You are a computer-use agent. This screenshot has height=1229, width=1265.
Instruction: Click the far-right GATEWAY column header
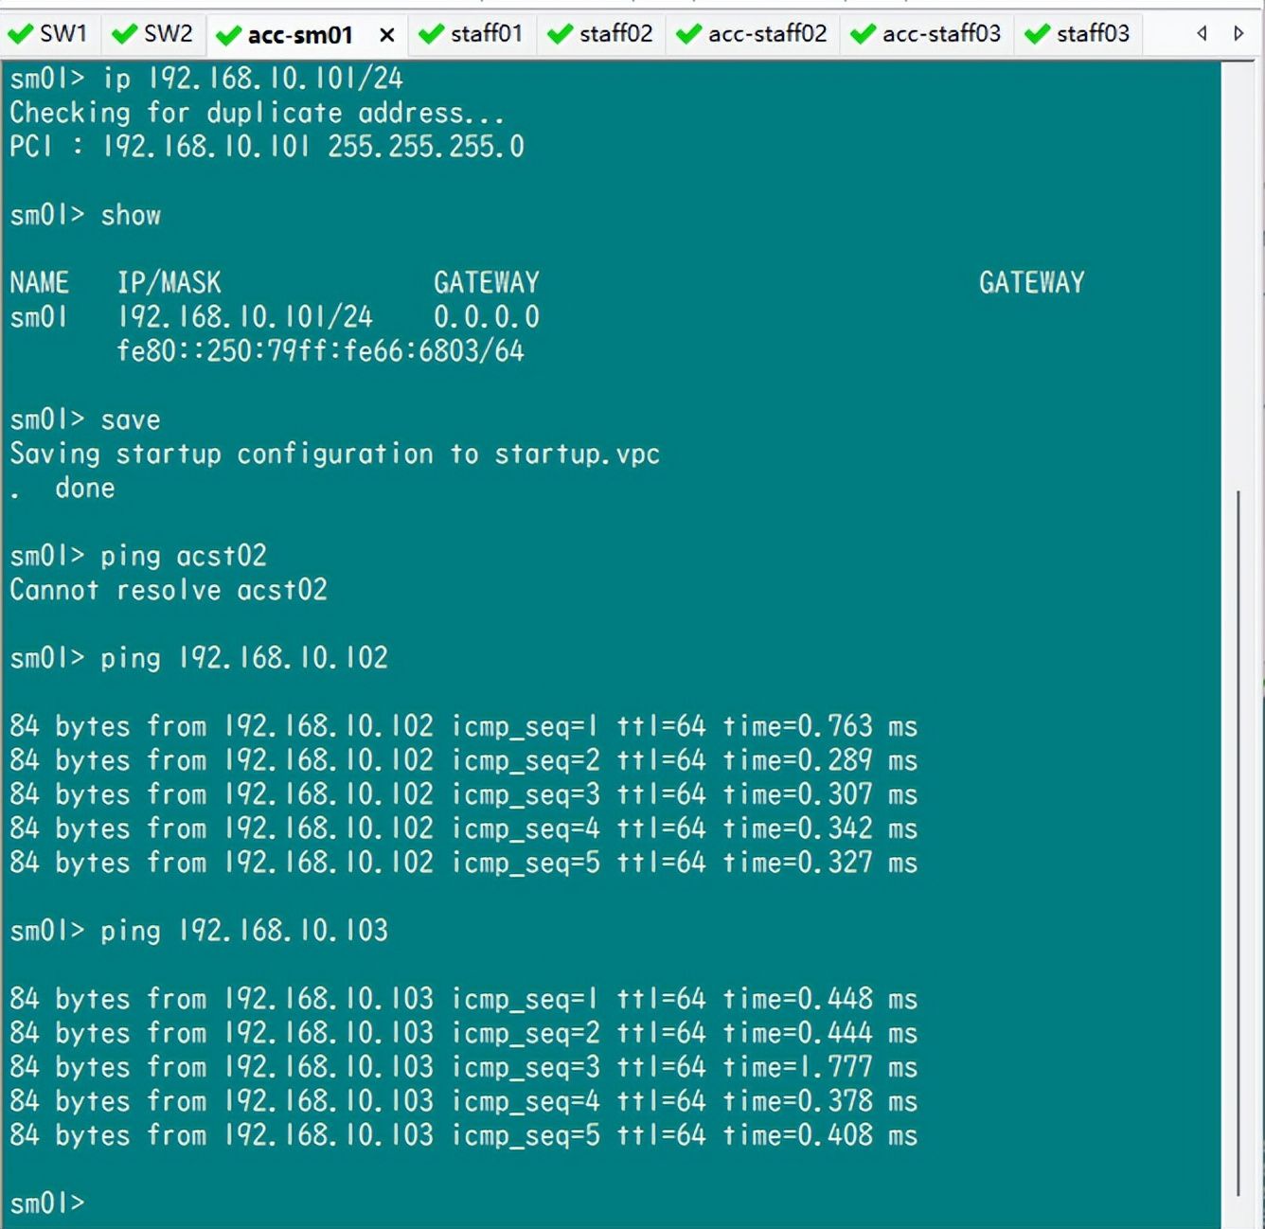[1031, 282]
